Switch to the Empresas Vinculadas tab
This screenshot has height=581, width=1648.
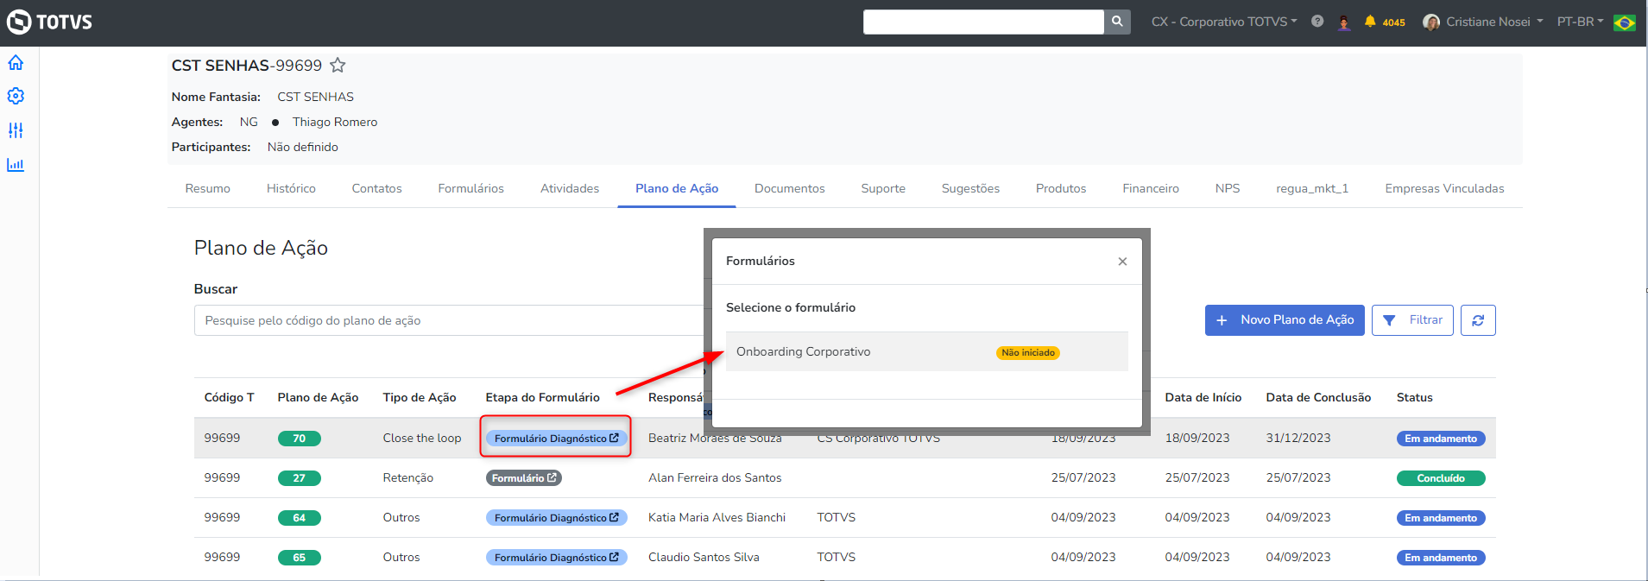point(1444,188)
